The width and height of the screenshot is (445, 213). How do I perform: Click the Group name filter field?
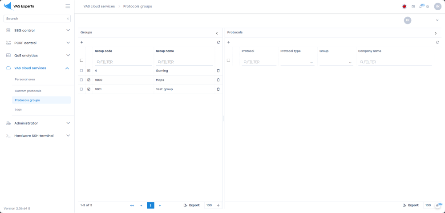click(185, 62)
